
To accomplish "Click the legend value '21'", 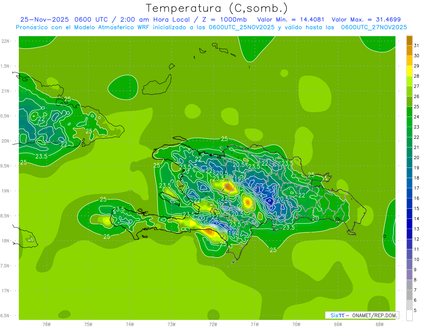I will 416,147.
